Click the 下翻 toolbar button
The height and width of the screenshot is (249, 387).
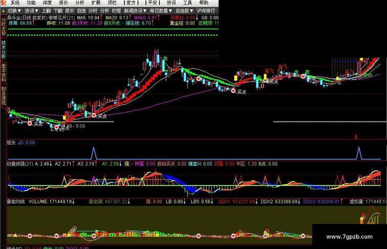(58, 11)
